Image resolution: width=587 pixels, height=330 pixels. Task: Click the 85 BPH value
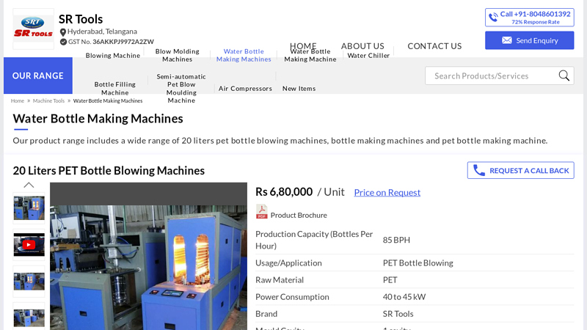(x=396, y=240)
